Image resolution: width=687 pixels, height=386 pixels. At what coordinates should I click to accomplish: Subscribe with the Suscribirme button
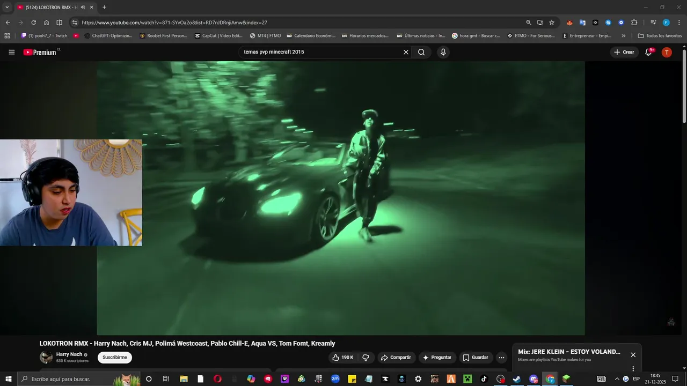(x=115, y=358)
